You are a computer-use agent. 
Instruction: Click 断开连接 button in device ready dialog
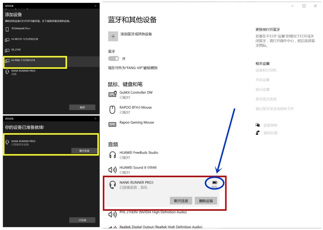[84, 151]
